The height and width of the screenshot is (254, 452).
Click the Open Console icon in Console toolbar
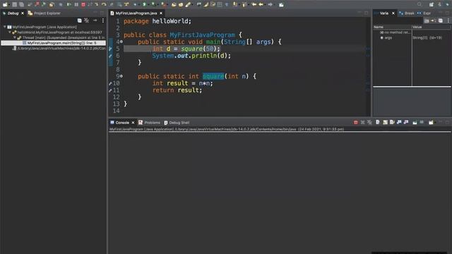pos(431,122)
